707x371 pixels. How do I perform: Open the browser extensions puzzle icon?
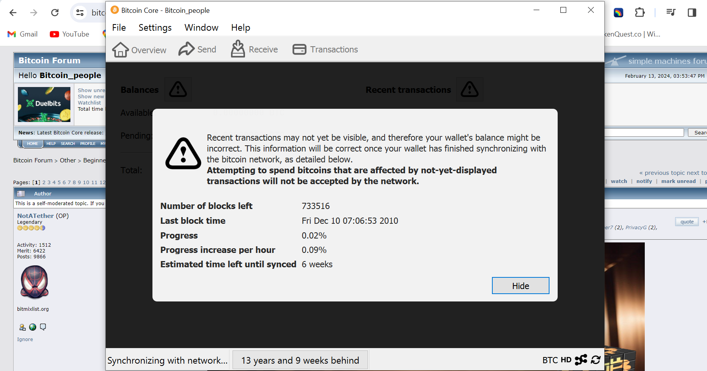click(x=640, y=13)
